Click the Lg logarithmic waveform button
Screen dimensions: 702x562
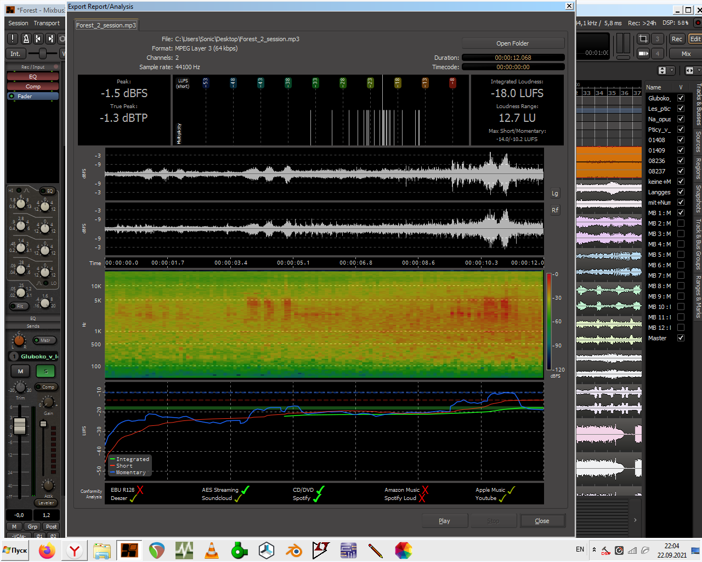point(555,193)
